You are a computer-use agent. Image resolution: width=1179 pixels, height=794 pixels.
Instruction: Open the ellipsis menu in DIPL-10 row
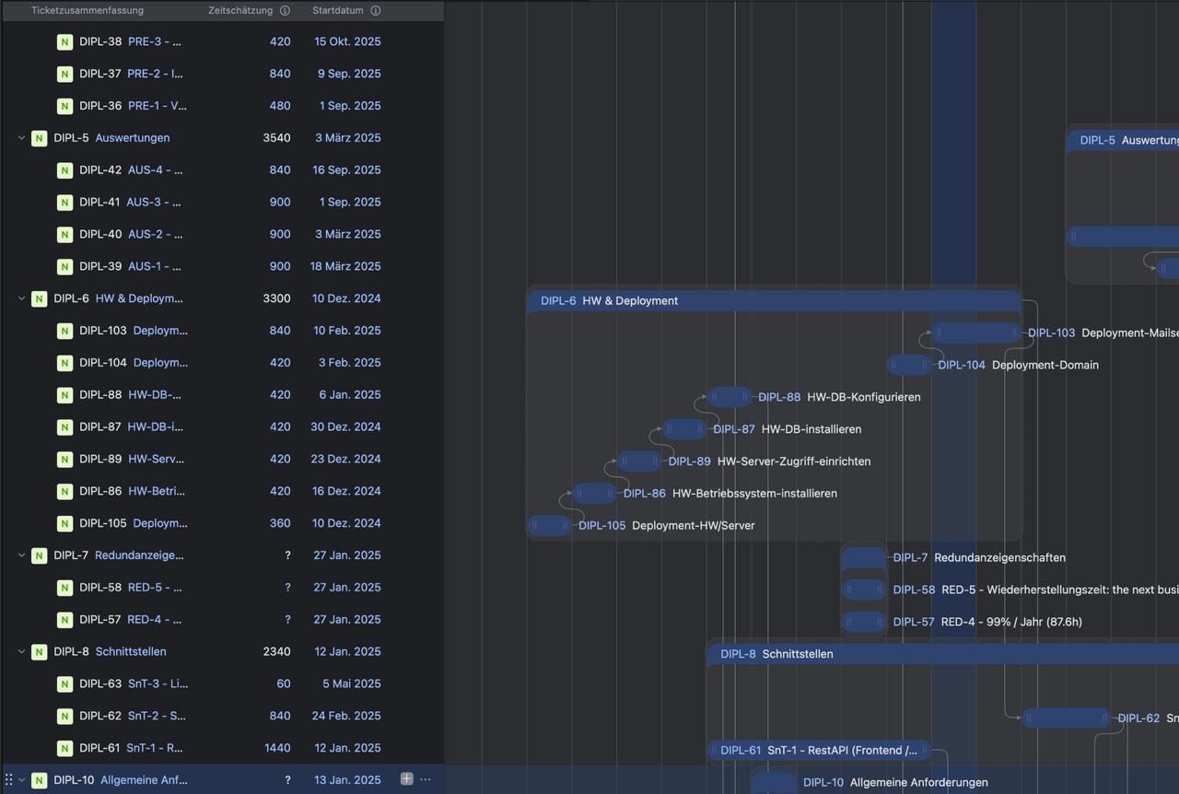(426, 779)
